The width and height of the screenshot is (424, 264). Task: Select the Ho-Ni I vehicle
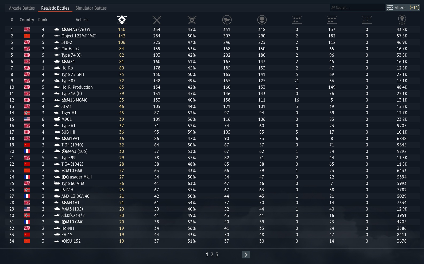[x=68, y=228]
